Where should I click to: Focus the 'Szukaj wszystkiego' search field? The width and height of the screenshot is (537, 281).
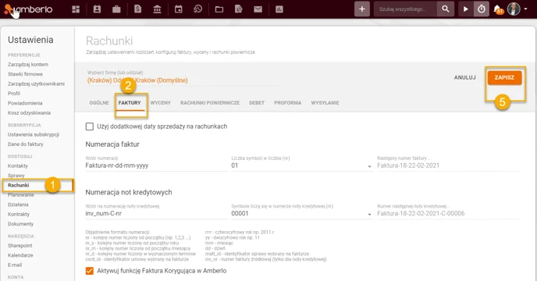pyautogui.click(x=406, y=9)
